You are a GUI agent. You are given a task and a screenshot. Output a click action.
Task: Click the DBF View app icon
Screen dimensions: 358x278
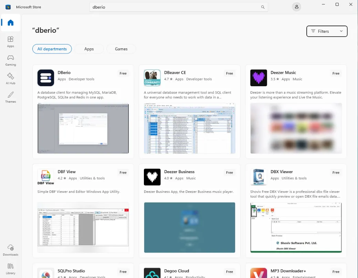tap(46, 177)
